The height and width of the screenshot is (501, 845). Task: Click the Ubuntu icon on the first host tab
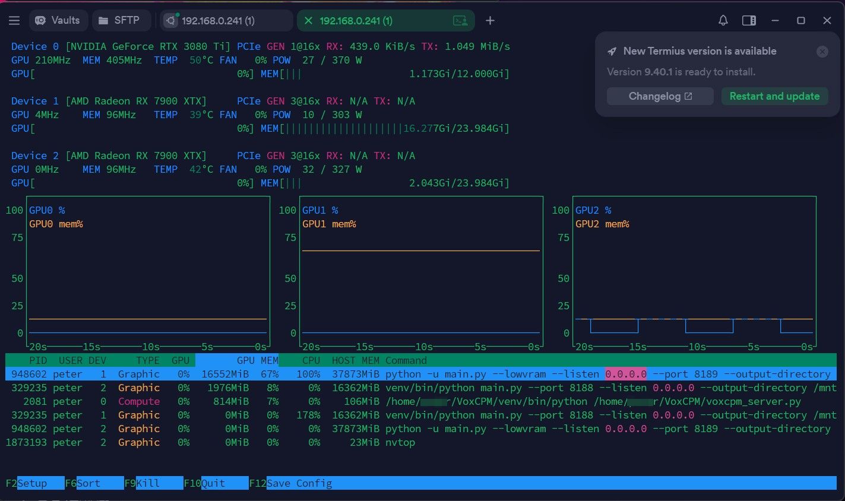171,21
